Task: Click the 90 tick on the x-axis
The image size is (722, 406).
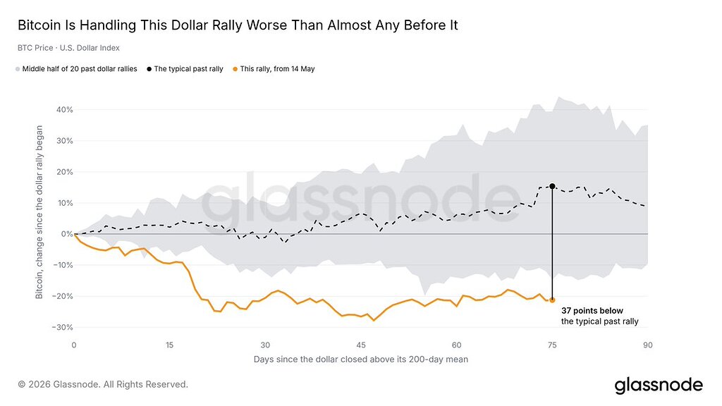Action: tap(648, 345)
